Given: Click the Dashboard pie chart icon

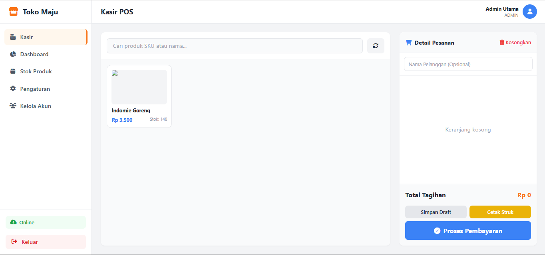Looking at the screenshot, I should pyautogui.click(x=13, y=54).
